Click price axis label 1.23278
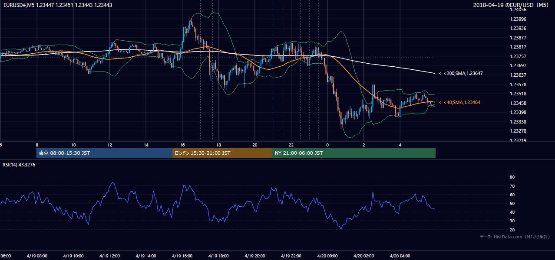The height and width of the screenshot is (260, 555). [x=519, y=131]
